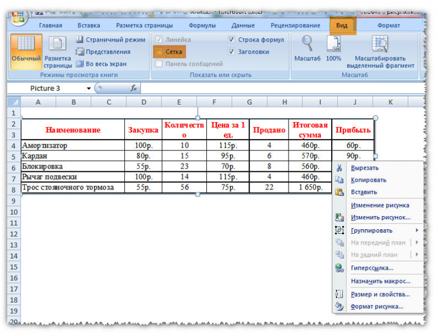438x336 pixels.
Task: Open the Name Box dropdown arrow
Action: 89,89
